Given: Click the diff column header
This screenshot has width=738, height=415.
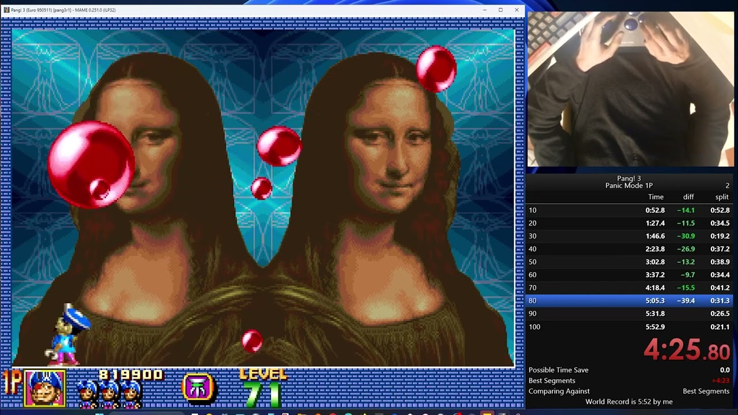Looking at the screenshot, I should [688, 197].
